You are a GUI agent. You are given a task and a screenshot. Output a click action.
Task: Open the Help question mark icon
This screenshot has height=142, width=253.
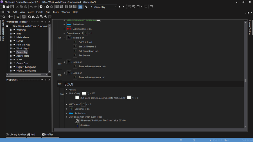click(x=41, y=7)
